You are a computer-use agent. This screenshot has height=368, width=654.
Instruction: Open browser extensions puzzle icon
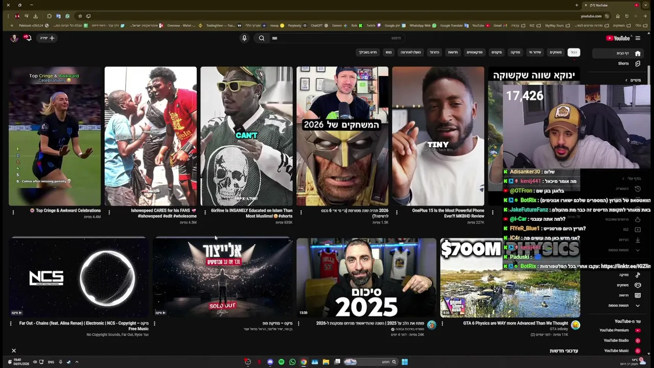coord(49,16)
